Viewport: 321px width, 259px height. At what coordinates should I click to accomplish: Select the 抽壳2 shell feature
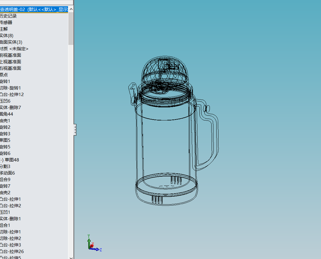pos(5,193)
